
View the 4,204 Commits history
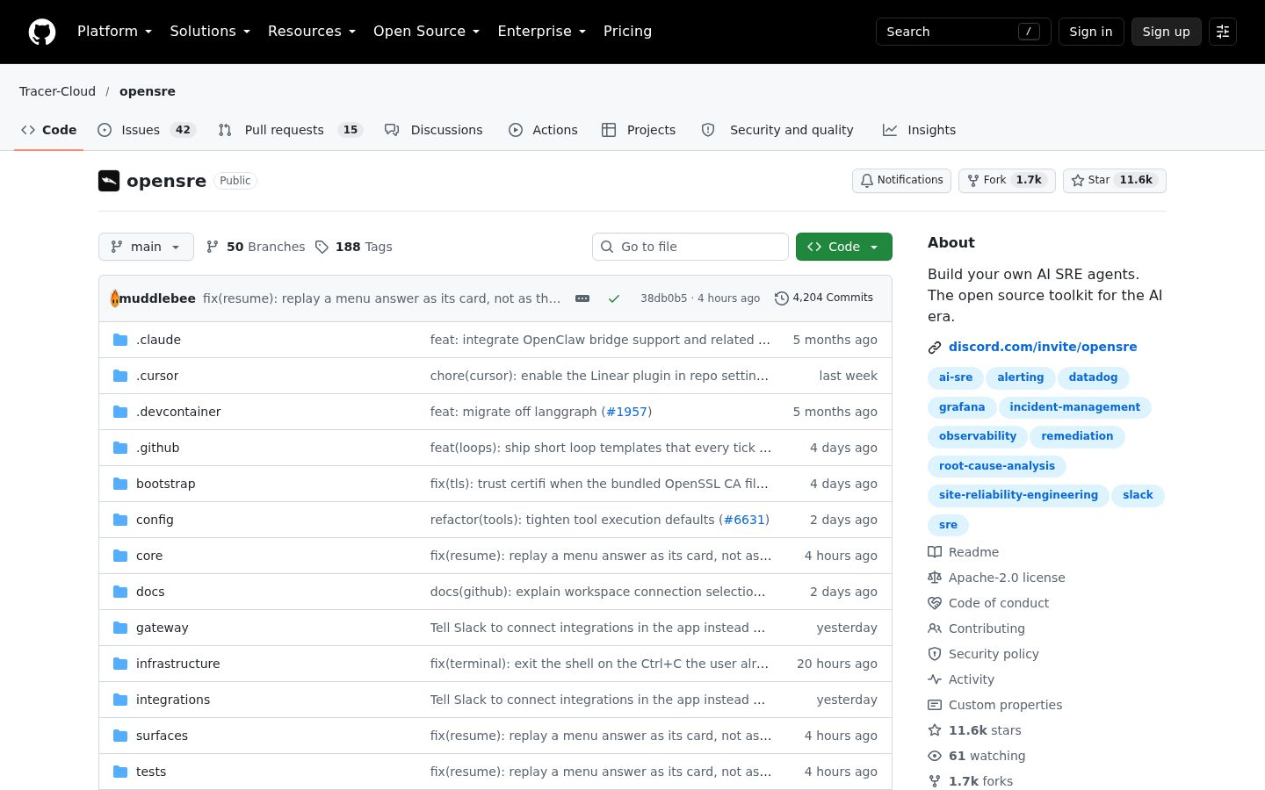pos(824,298)
